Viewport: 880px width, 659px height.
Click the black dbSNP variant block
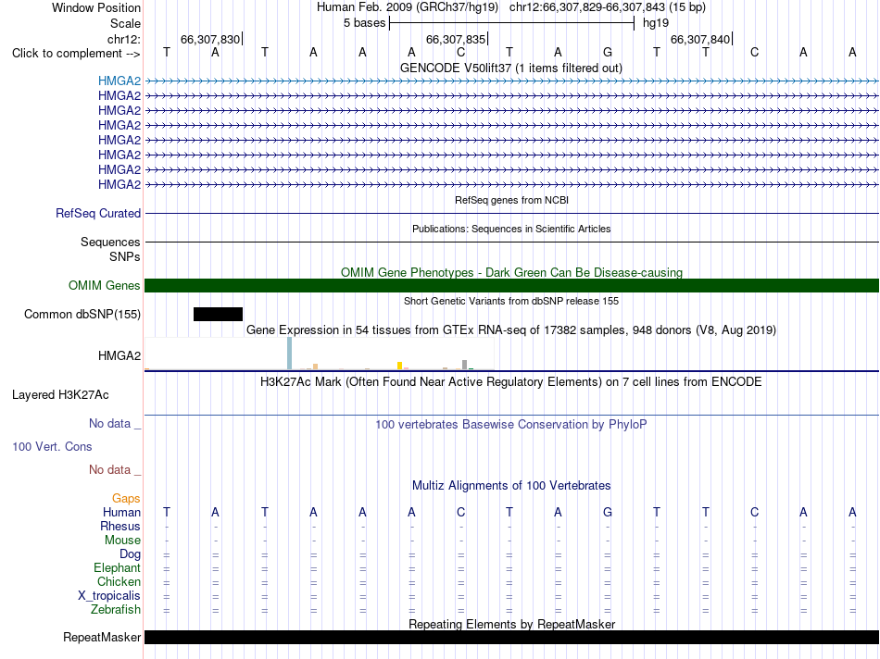pyautogui.click(x=218, y=314)
